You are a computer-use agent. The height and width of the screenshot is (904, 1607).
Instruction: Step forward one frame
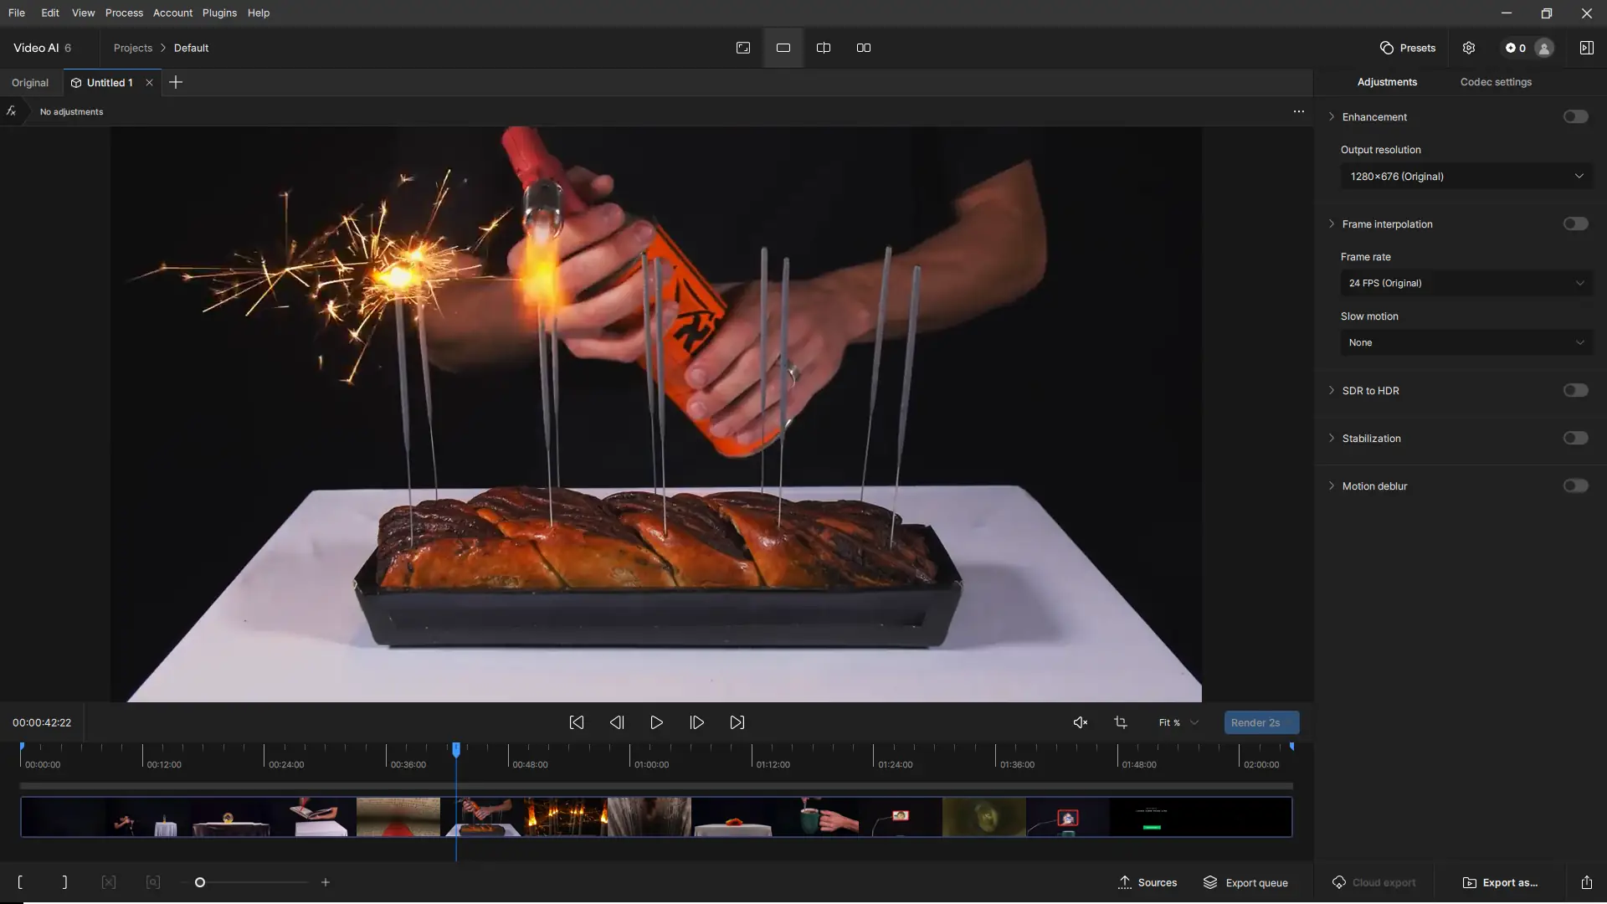[696, 722]
